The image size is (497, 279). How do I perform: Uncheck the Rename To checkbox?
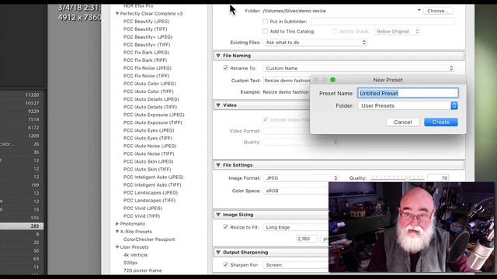coord(225,68)
